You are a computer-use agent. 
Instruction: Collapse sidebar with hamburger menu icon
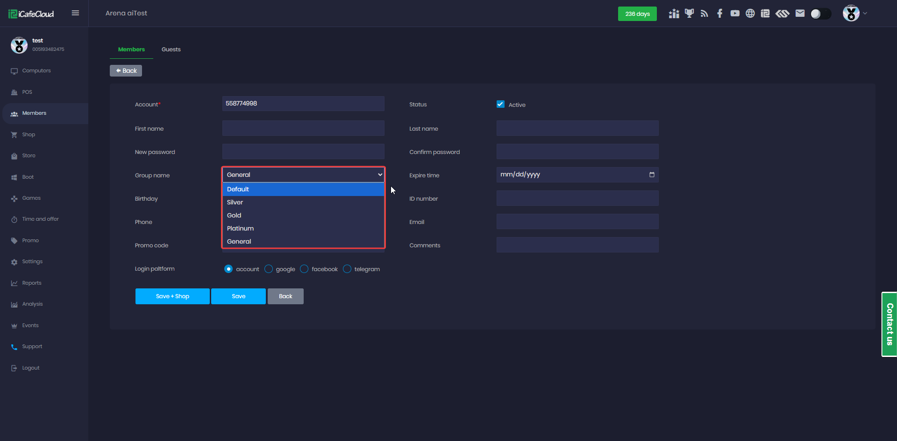tap(75, 13)
